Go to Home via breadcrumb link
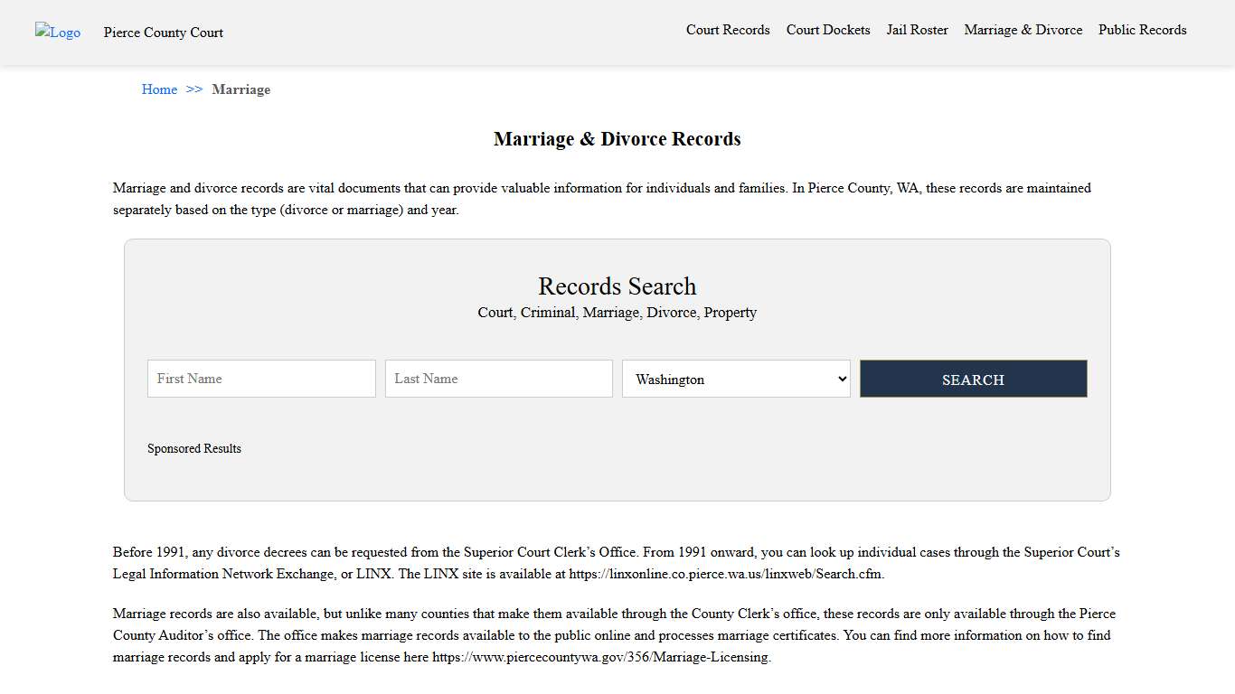The width and height of the screenshot is (1235, 694). pyautogui.click(x=159, y=89)
